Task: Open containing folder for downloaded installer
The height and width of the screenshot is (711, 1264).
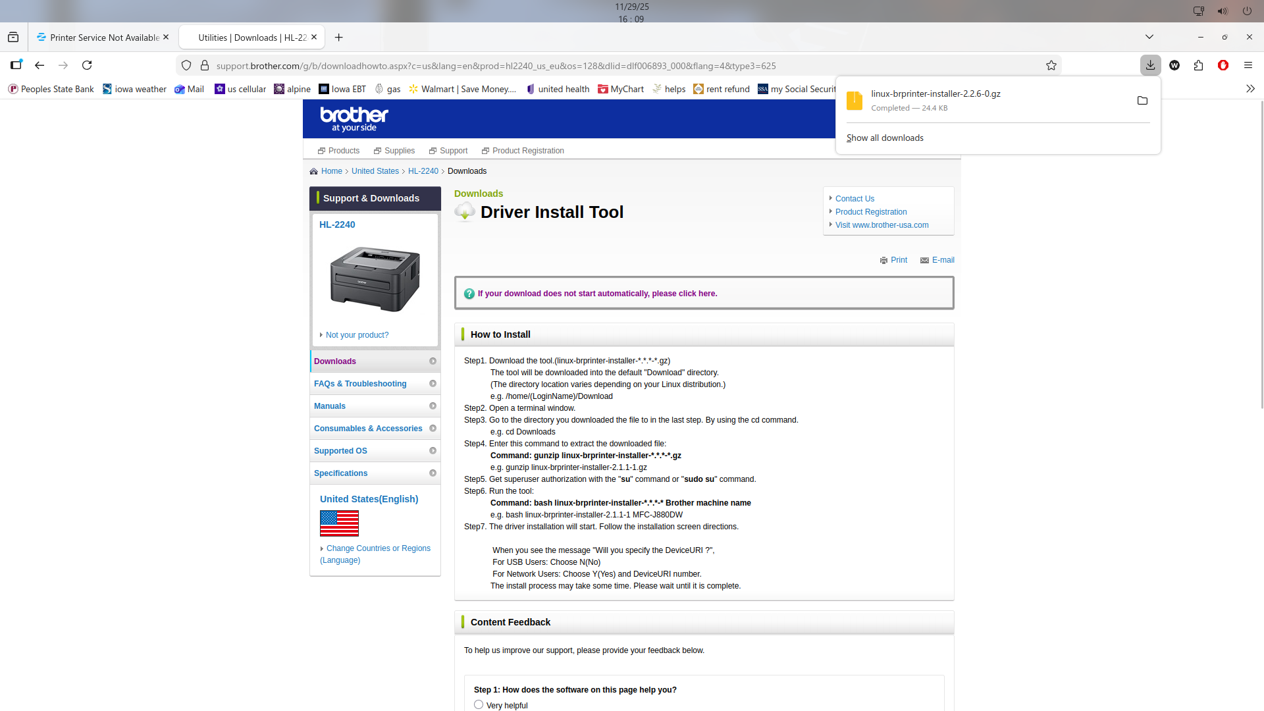Action: tap(1142, 101)
